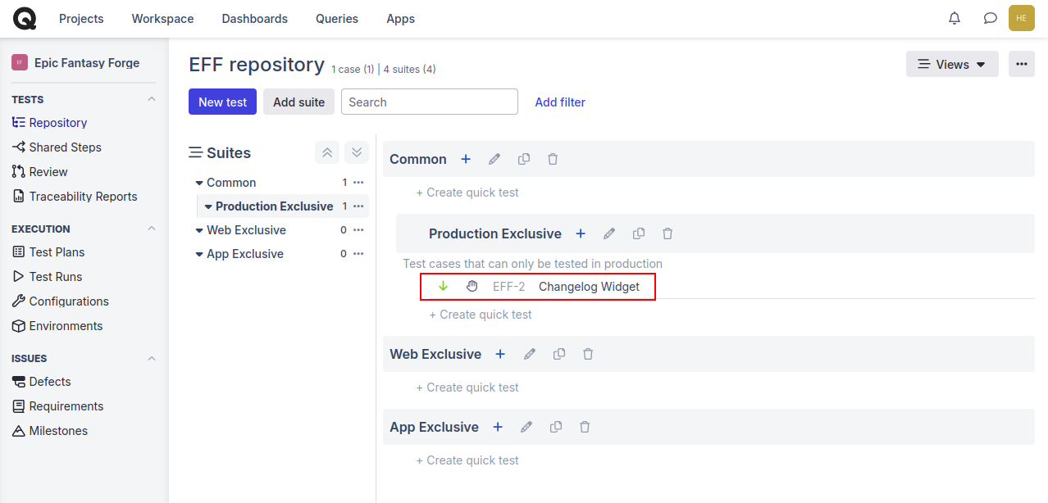The image size is (1048, 503).
Task: Clone the App Exclusive suite
Action: coord(556,427)
